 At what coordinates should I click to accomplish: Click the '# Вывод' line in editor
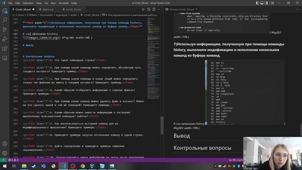pyautogui.click(x=28, y=45)
